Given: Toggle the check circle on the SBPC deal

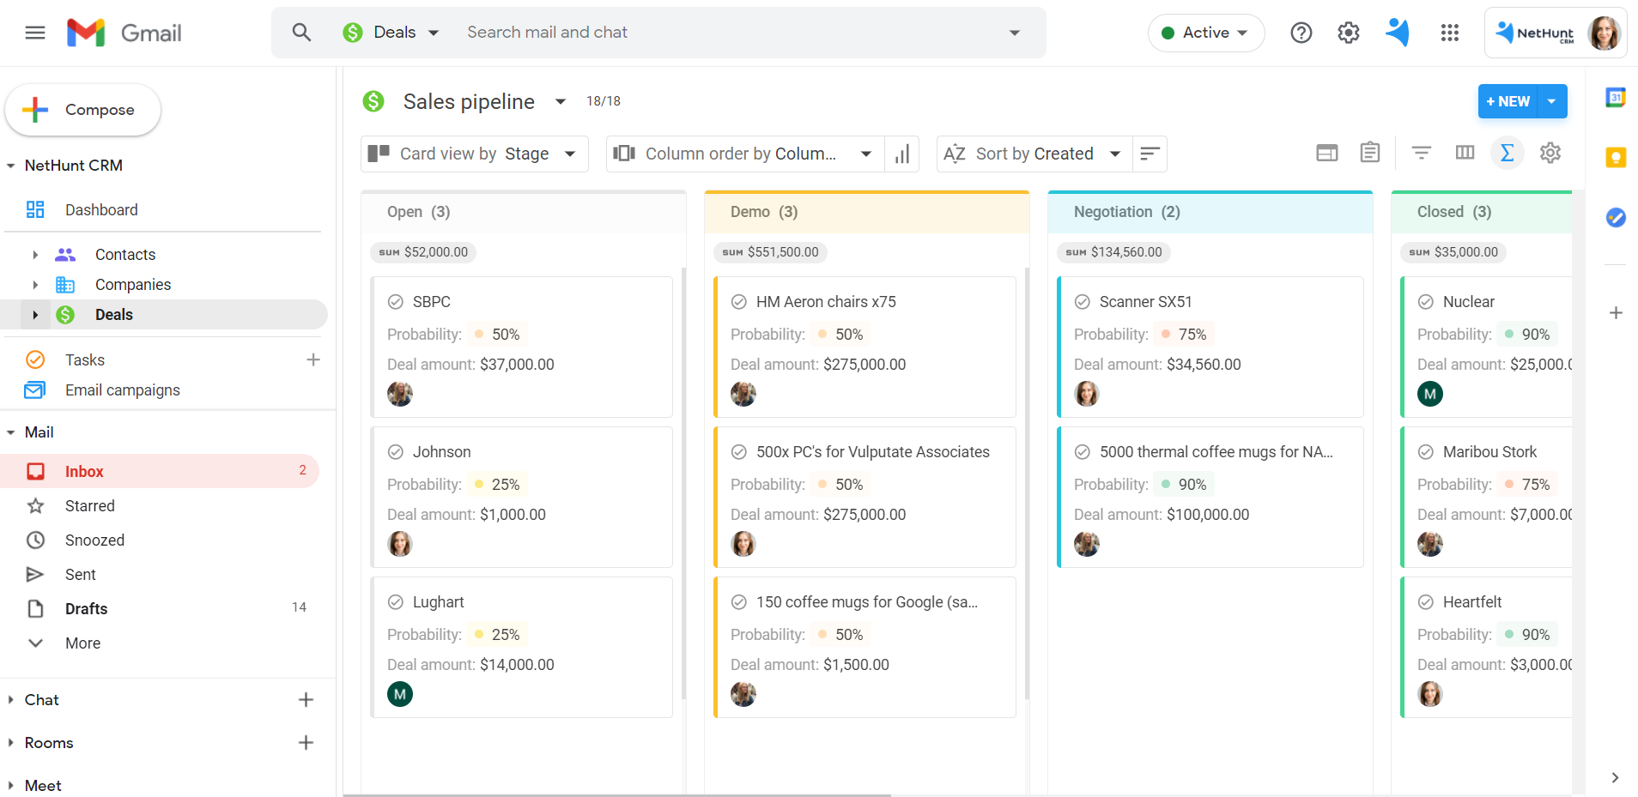Looking at the screenshot, I should tap(396, 301).
